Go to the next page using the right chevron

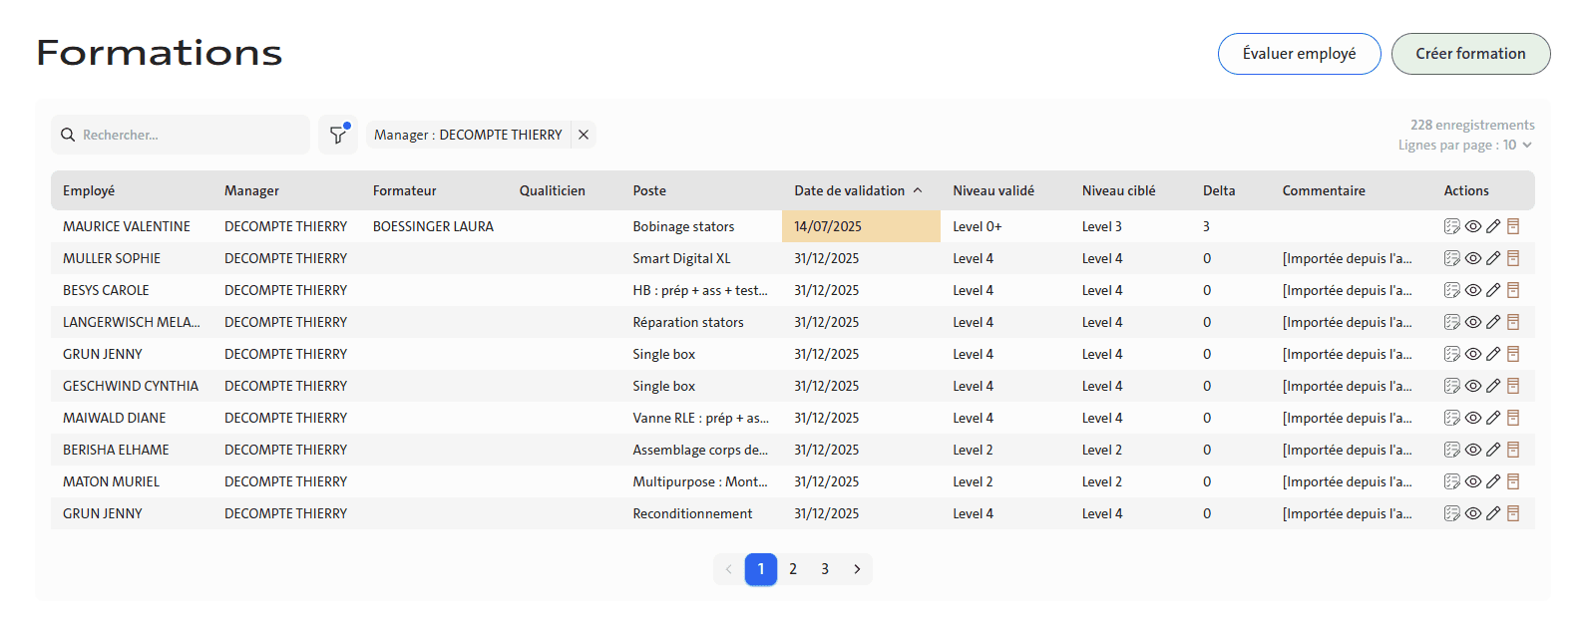click(x=857, y=569)
